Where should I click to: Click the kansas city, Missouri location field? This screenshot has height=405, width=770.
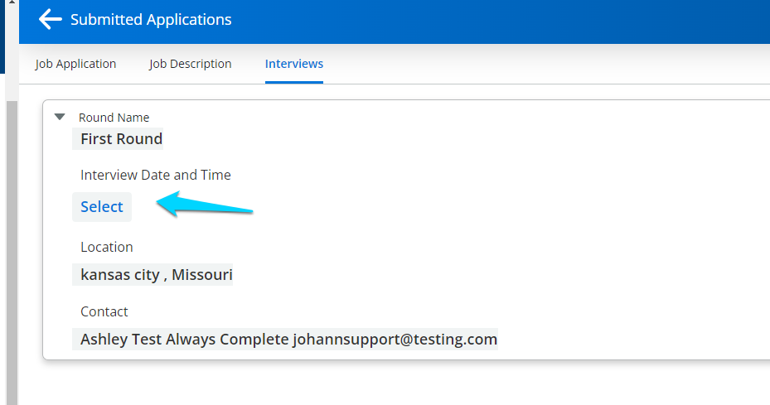pos(156,275)
